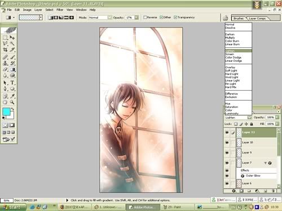Select the Shape tool
Viewport: 282px width, 211px height.
(12, 89)
